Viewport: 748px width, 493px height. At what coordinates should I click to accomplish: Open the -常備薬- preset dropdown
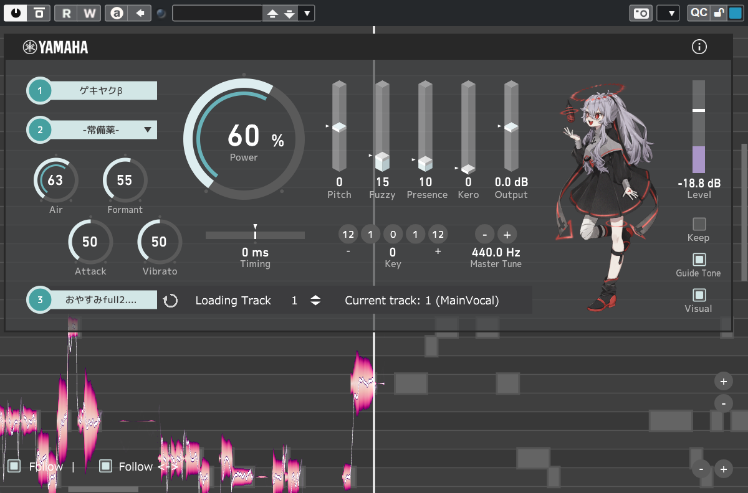[x=103, y=130]
